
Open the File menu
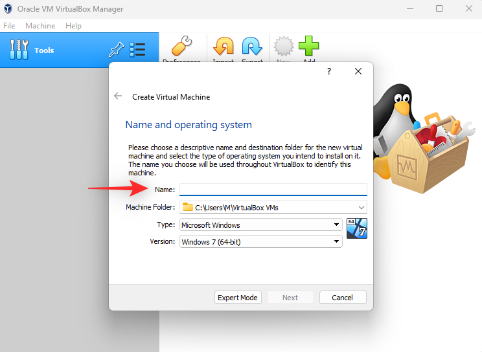click(x=9, y=26)
